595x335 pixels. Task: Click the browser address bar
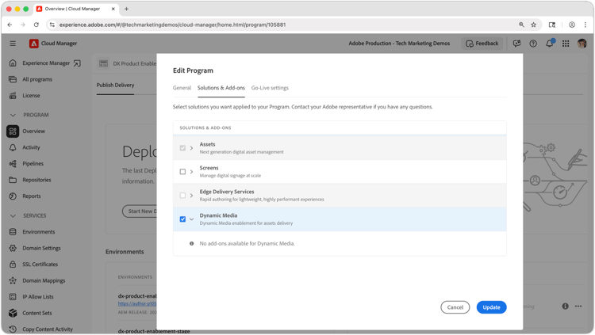tap(285, 25)
